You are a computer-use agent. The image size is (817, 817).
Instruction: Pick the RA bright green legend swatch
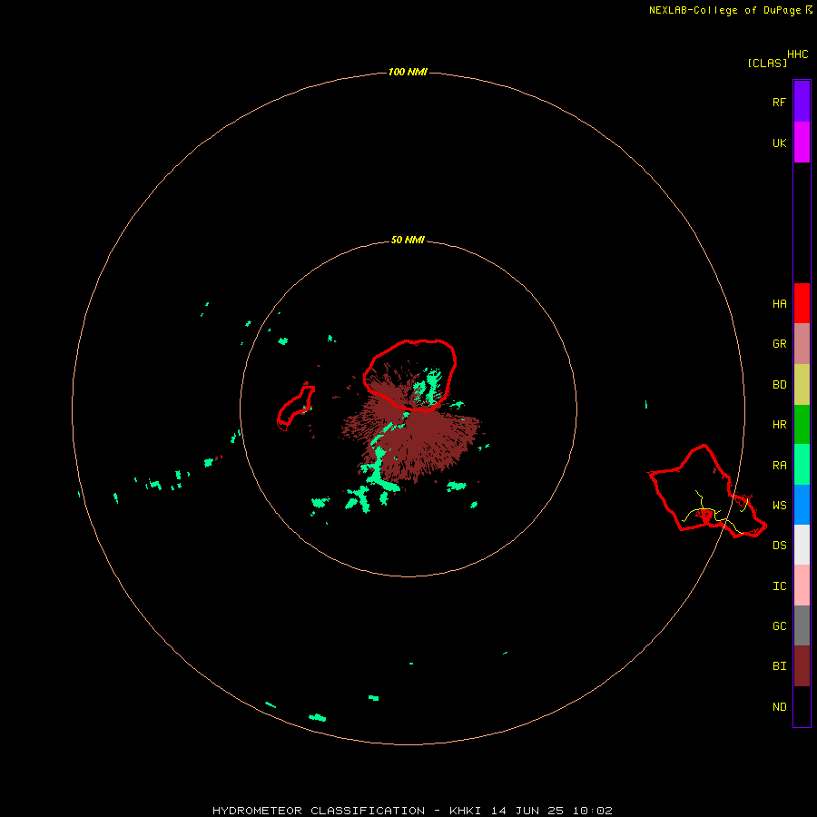802,465
